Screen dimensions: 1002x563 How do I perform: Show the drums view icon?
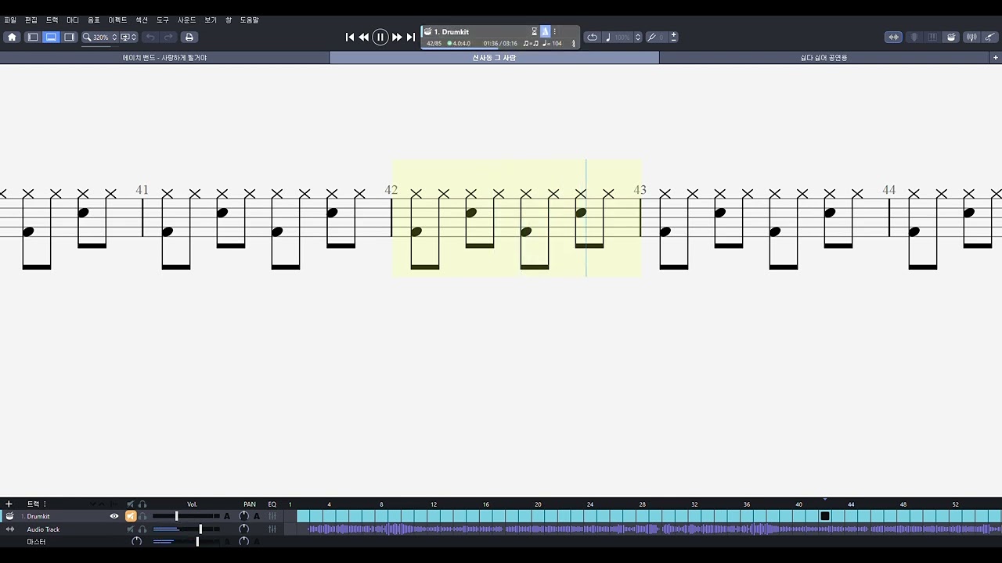coord(951,37)
